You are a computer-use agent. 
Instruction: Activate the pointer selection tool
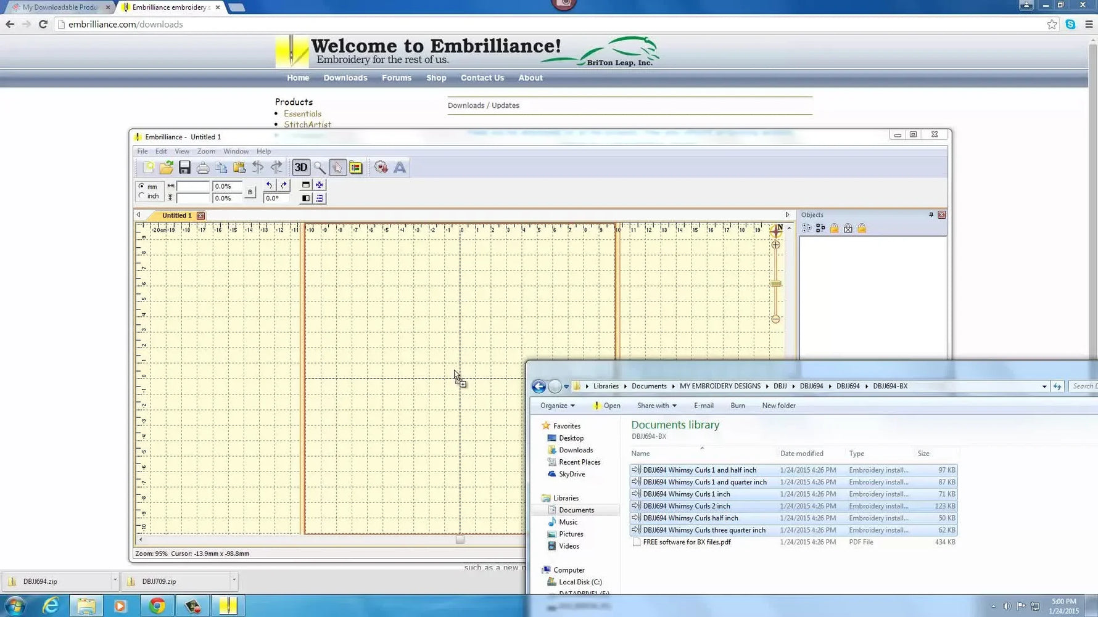pyautogui.click(x=337, y=167)
